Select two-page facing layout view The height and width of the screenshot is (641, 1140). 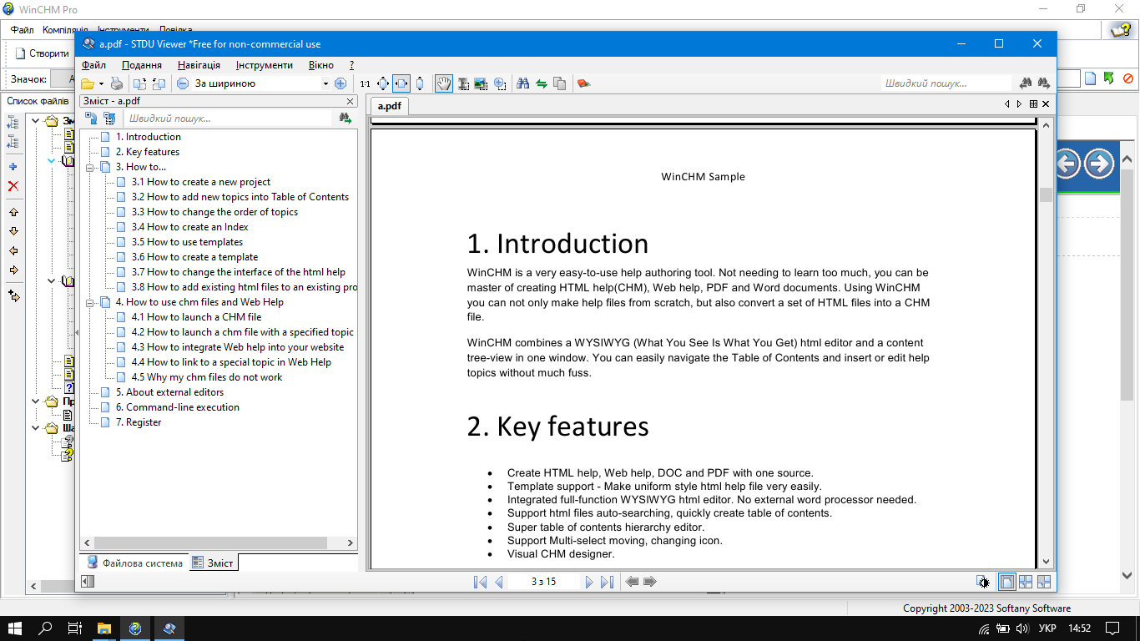coord(1026,582)
